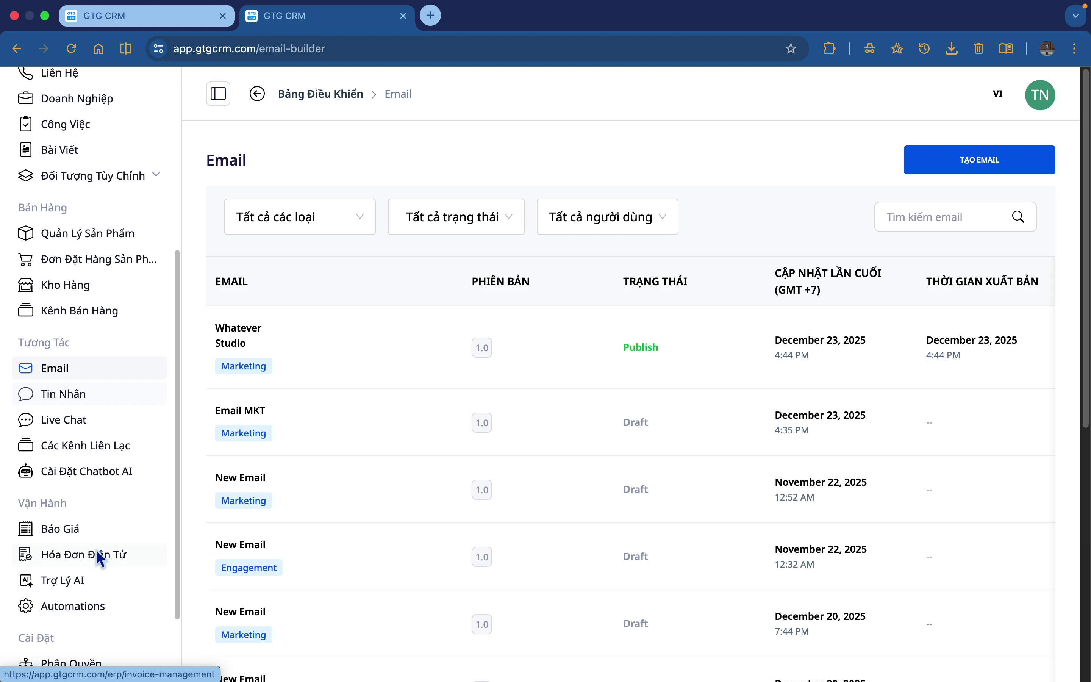Click the TẠO EMAIL button
This screenshot has height=682, width=1091.
pyautogui.click(x=980, y=160)
